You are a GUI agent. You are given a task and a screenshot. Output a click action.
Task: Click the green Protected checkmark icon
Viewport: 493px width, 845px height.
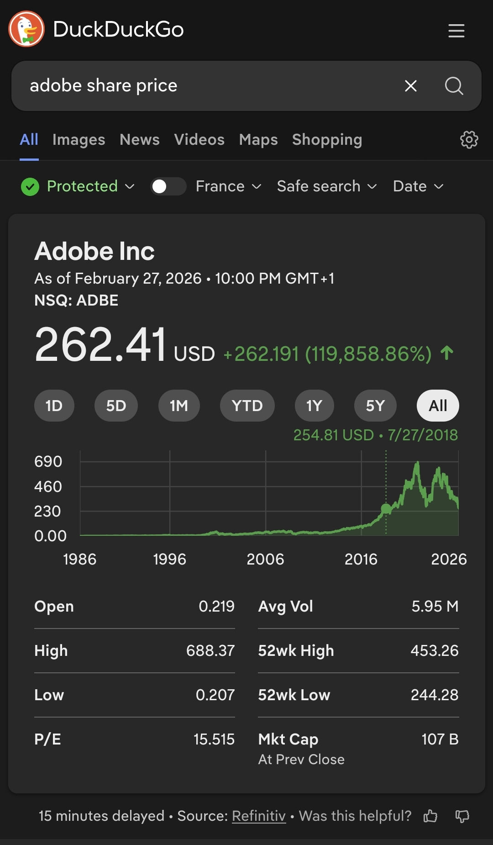coord(30,186)
